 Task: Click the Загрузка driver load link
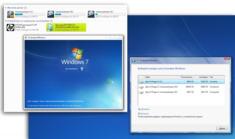[x=145, y=114]
